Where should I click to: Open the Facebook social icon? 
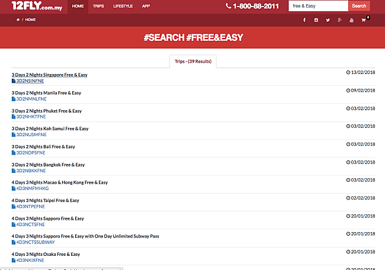tap(304, 20)
